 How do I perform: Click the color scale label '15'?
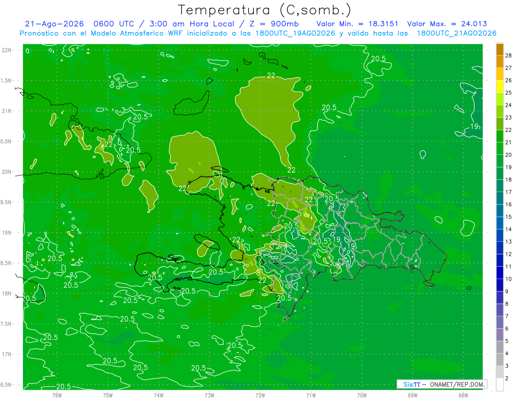click(509, 217)
